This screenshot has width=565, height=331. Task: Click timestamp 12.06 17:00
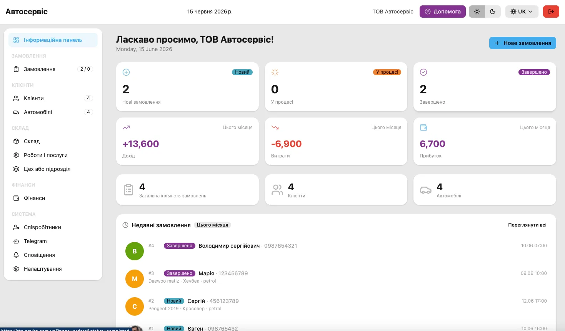(534, 301)
